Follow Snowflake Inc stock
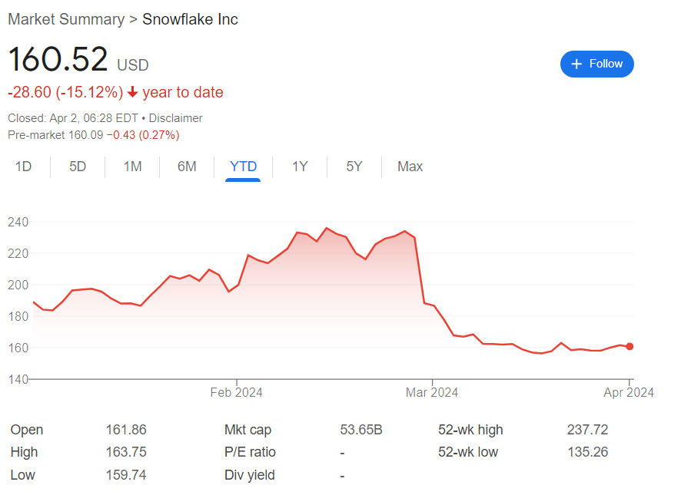Image resolution: width=681 pixels, height=495 pixels. tap(596, 64)
